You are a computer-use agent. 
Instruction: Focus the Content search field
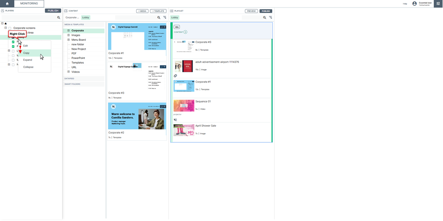(136, 17)
